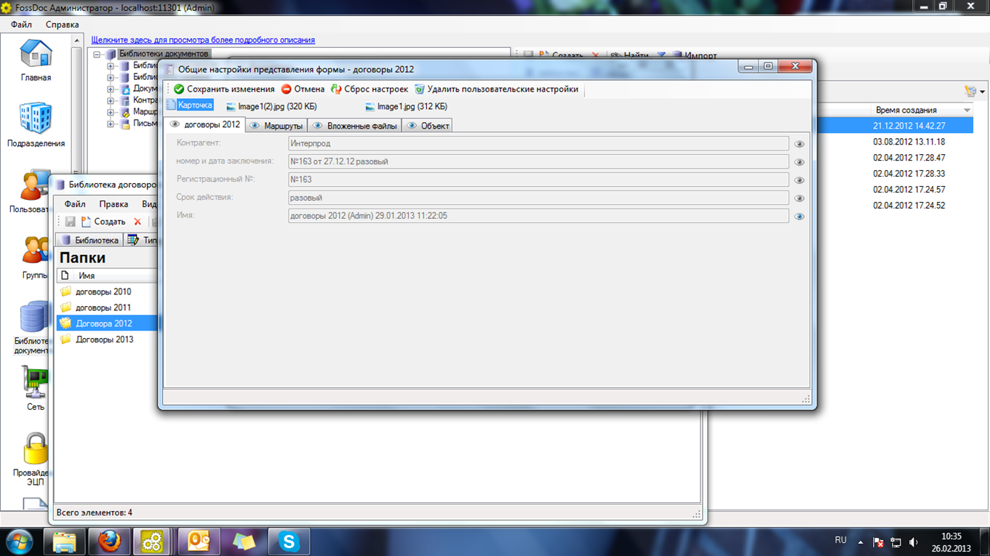Toggle visibility eye for Имя field
This screenshot has height=556, width=990.
point(799,217)
